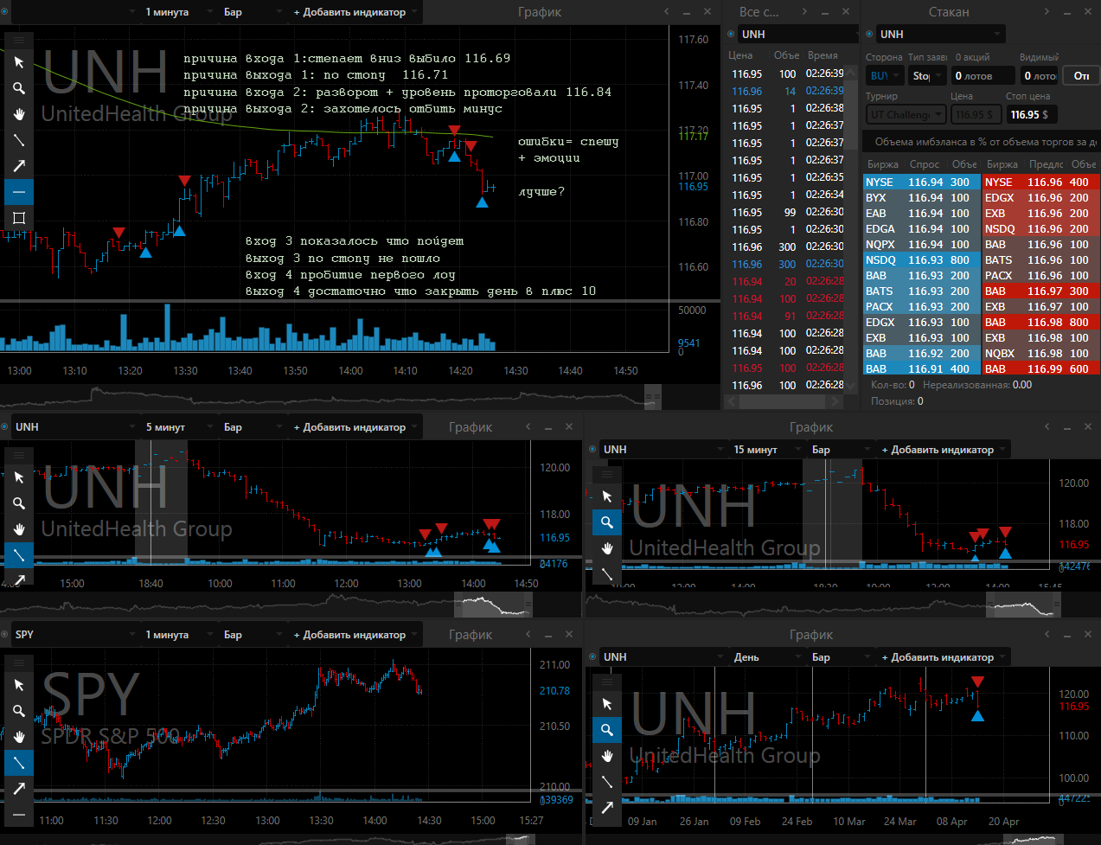Click the navigator strip handle under the UNH 1 минута chart
Viewport: 1101px width, 845px height.
(652, 397)
